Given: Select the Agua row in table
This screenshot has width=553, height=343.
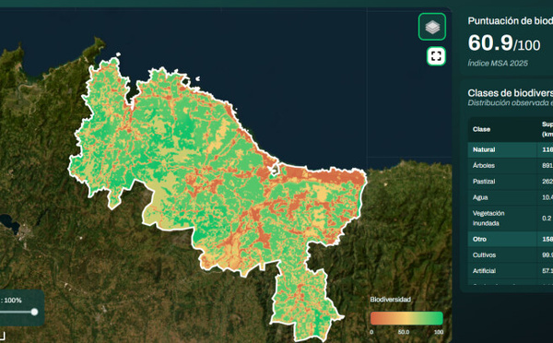Looking at the screenshot, I should tap(511, 197).
